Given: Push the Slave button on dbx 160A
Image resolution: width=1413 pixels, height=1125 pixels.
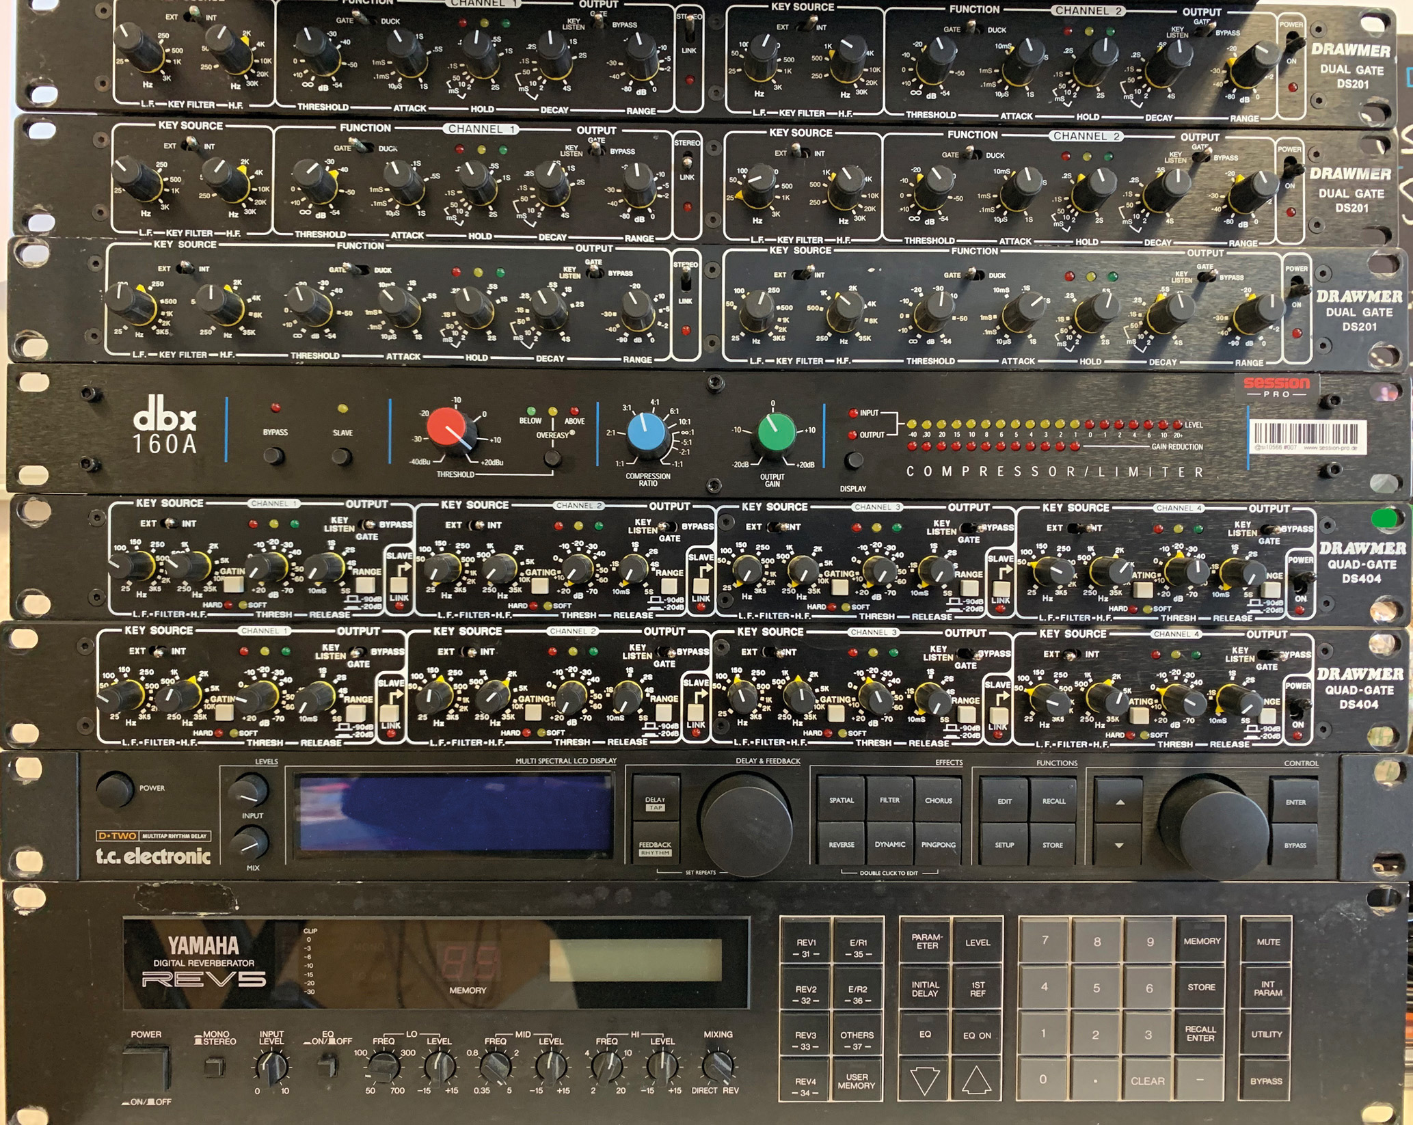Looking at the screenshot, I should point(342,457).
